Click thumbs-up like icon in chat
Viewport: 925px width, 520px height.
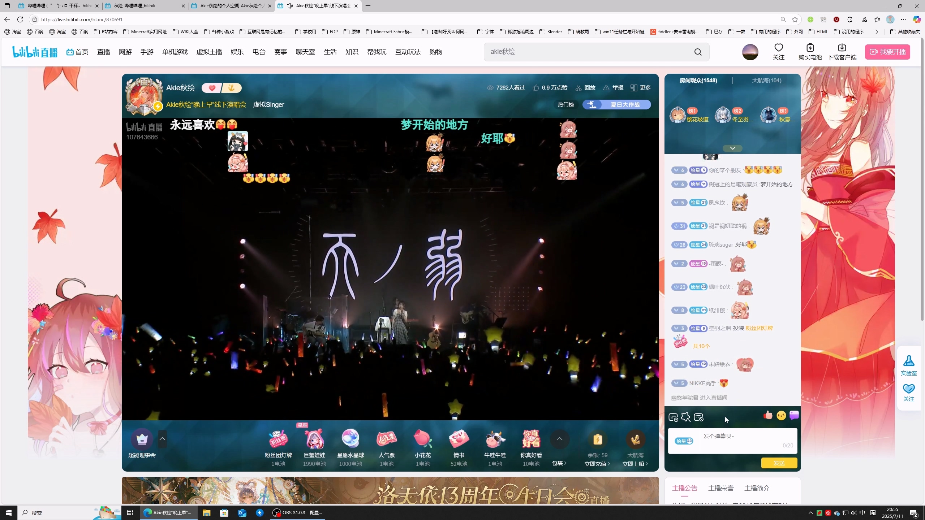click(x=768, y=416)
